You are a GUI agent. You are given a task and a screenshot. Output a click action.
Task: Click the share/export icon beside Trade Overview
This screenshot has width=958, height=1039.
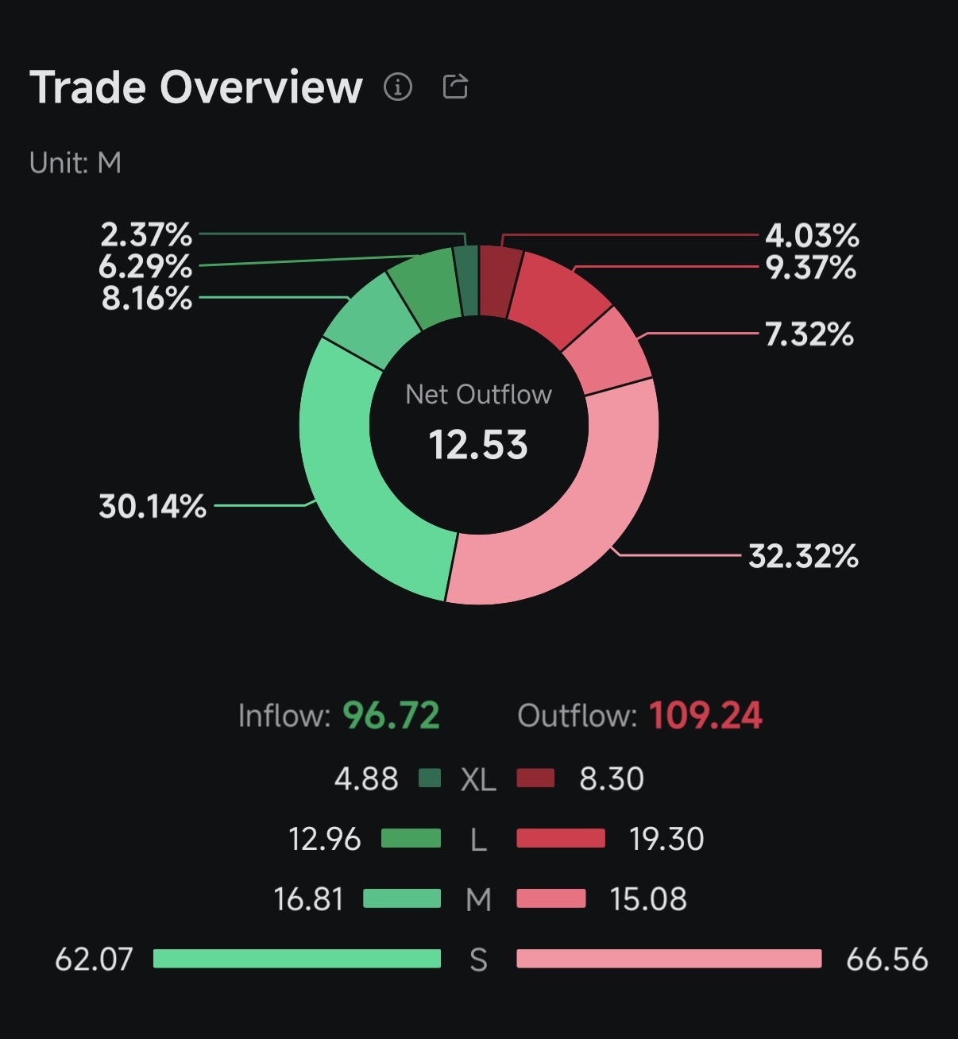coord(454,87)
